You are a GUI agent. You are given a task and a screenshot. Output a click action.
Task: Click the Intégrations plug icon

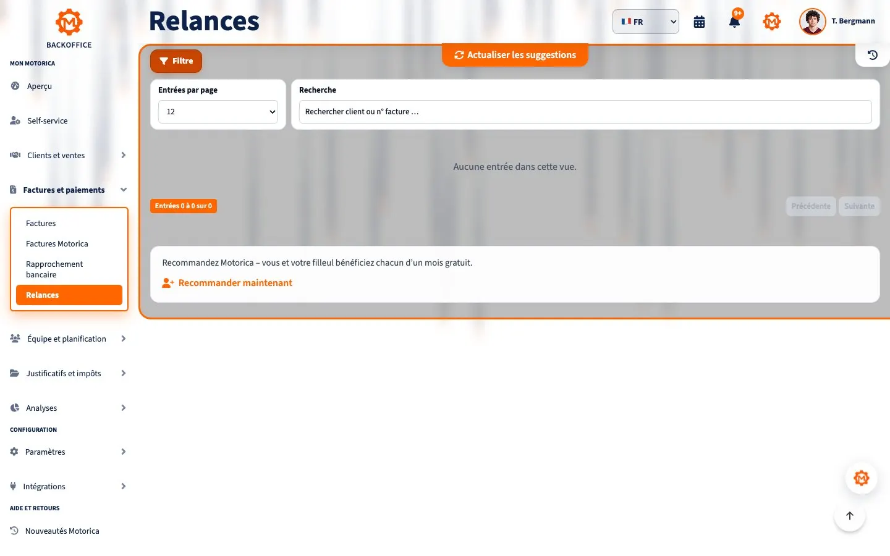click(13, 486)
